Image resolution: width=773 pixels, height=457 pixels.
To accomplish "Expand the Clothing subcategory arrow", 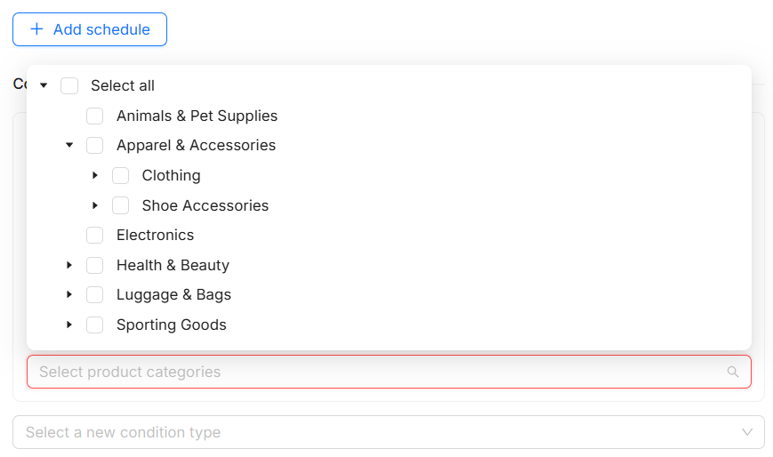I will pos(95,175).
